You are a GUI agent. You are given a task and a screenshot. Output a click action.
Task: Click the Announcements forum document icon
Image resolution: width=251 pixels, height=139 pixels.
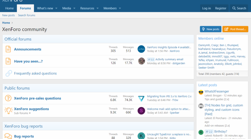8,49
